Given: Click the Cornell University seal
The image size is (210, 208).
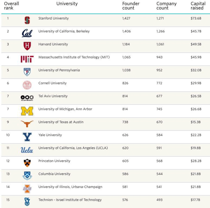Looking at the screenshot, I should (x=27, y=85).
